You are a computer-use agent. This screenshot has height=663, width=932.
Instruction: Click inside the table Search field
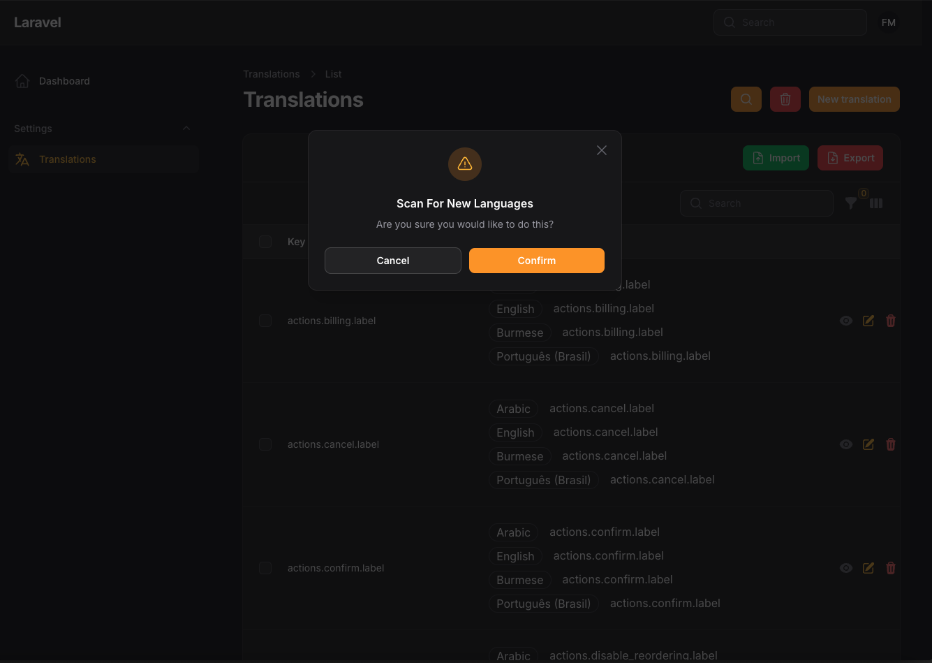pyautogui.click(x=756, y=203)
